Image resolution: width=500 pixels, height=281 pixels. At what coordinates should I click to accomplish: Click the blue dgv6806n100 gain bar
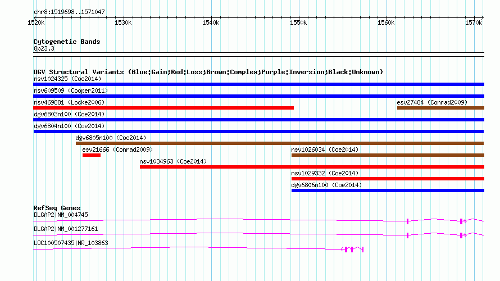388,191
